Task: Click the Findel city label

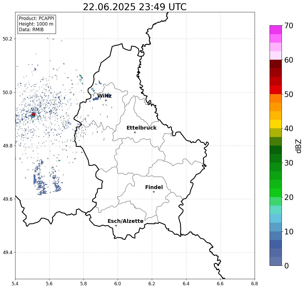Action: [154, 187]
